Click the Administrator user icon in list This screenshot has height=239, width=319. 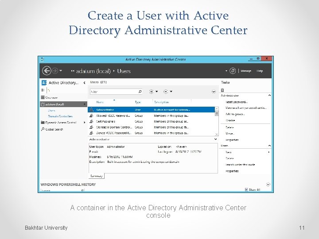(92, 110)
